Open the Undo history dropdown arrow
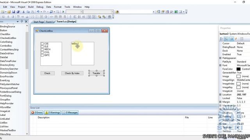The height and width of the screenshot is (140, 250). (41, 12)
